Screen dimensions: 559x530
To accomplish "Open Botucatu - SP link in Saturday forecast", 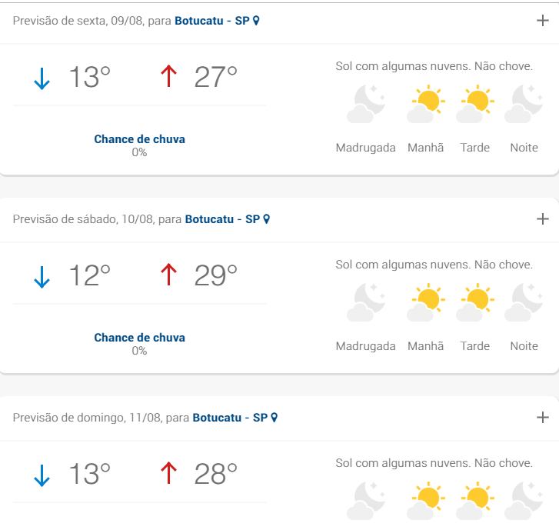I will pyautogui.click(x=222, y=219).
